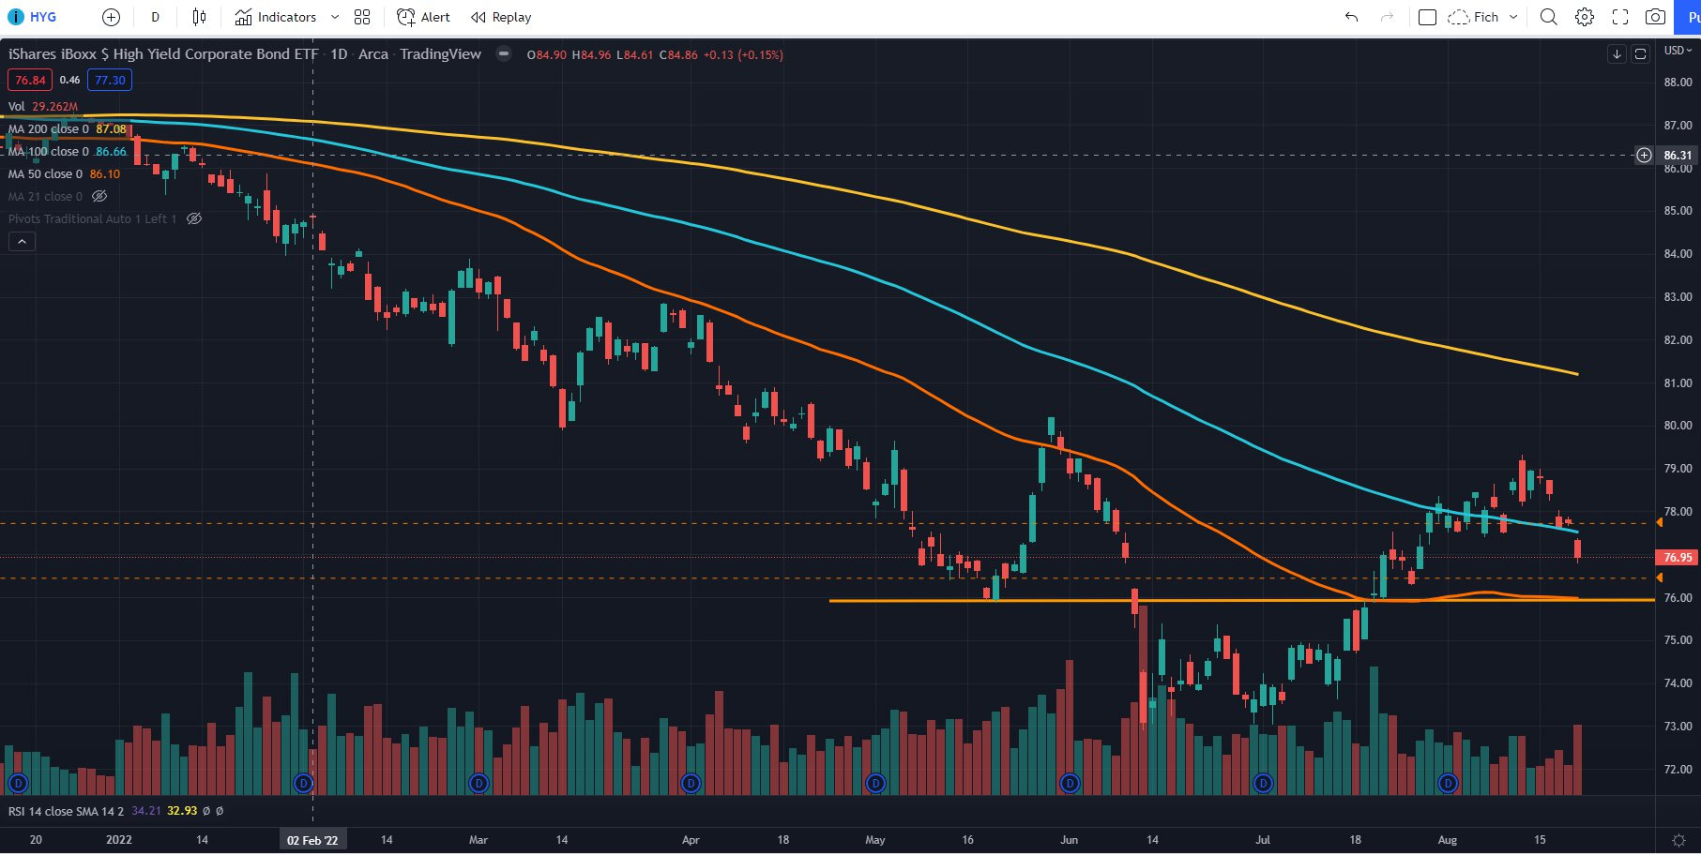Click the circle icon next to TradingView title
1701x855 pixels.
point(504,54)
